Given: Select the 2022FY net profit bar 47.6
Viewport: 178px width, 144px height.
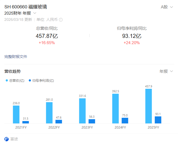Looking at the screenshot, I should tap(59, 122).
